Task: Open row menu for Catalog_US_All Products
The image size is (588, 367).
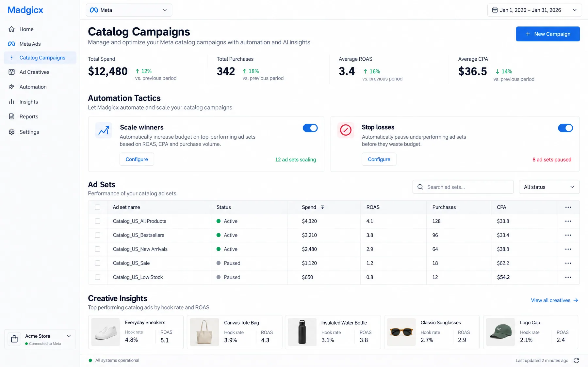Action: (568, 221)
